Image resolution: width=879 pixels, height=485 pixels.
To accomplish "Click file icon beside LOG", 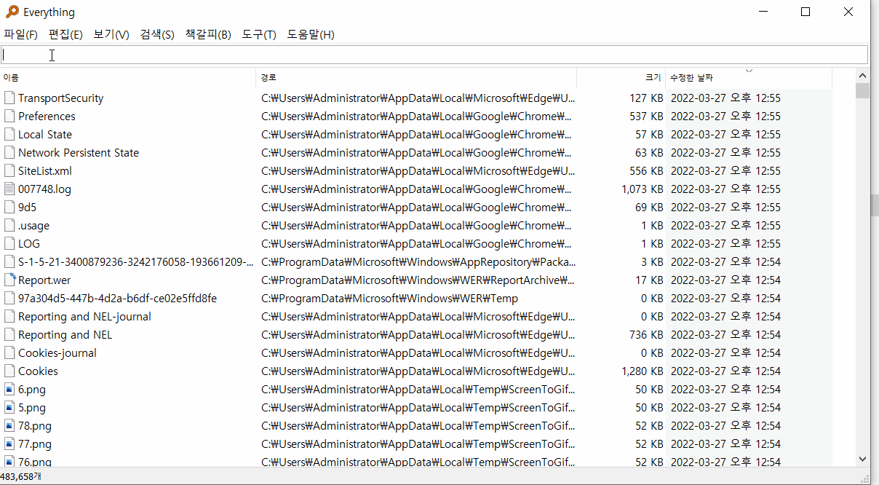I will 9,243.
